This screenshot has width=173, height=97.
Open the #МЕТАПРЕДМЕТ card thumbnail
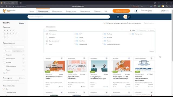[144, 66]
